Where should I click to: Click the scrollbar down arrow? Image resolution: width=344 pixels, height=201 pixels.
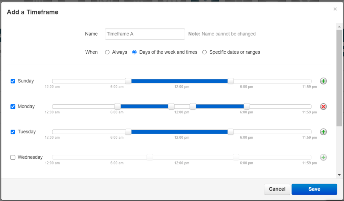[x=339, y=175]
